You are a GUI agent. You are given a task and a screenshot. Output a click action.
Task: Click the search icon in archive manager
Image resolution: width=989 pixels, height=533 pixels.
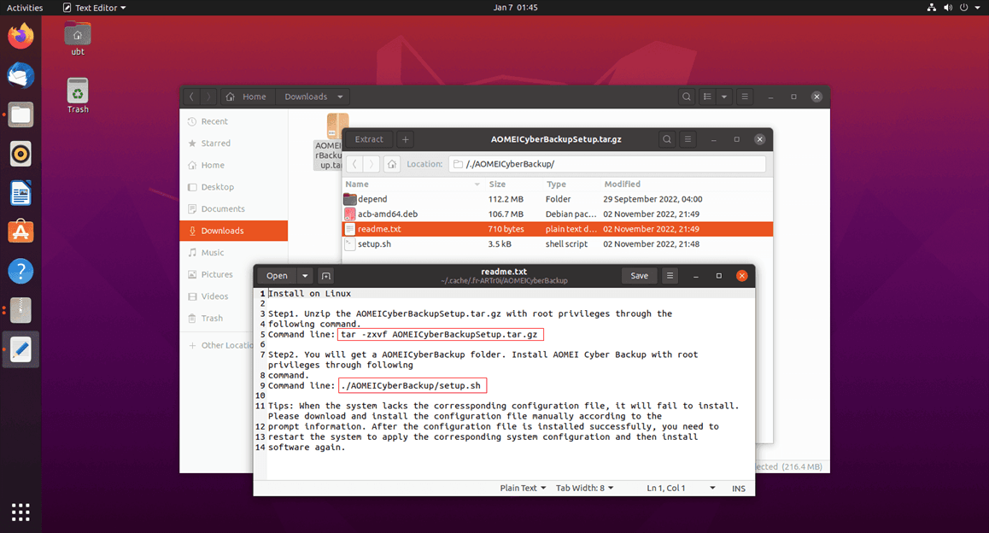click(x=667, y=139)
